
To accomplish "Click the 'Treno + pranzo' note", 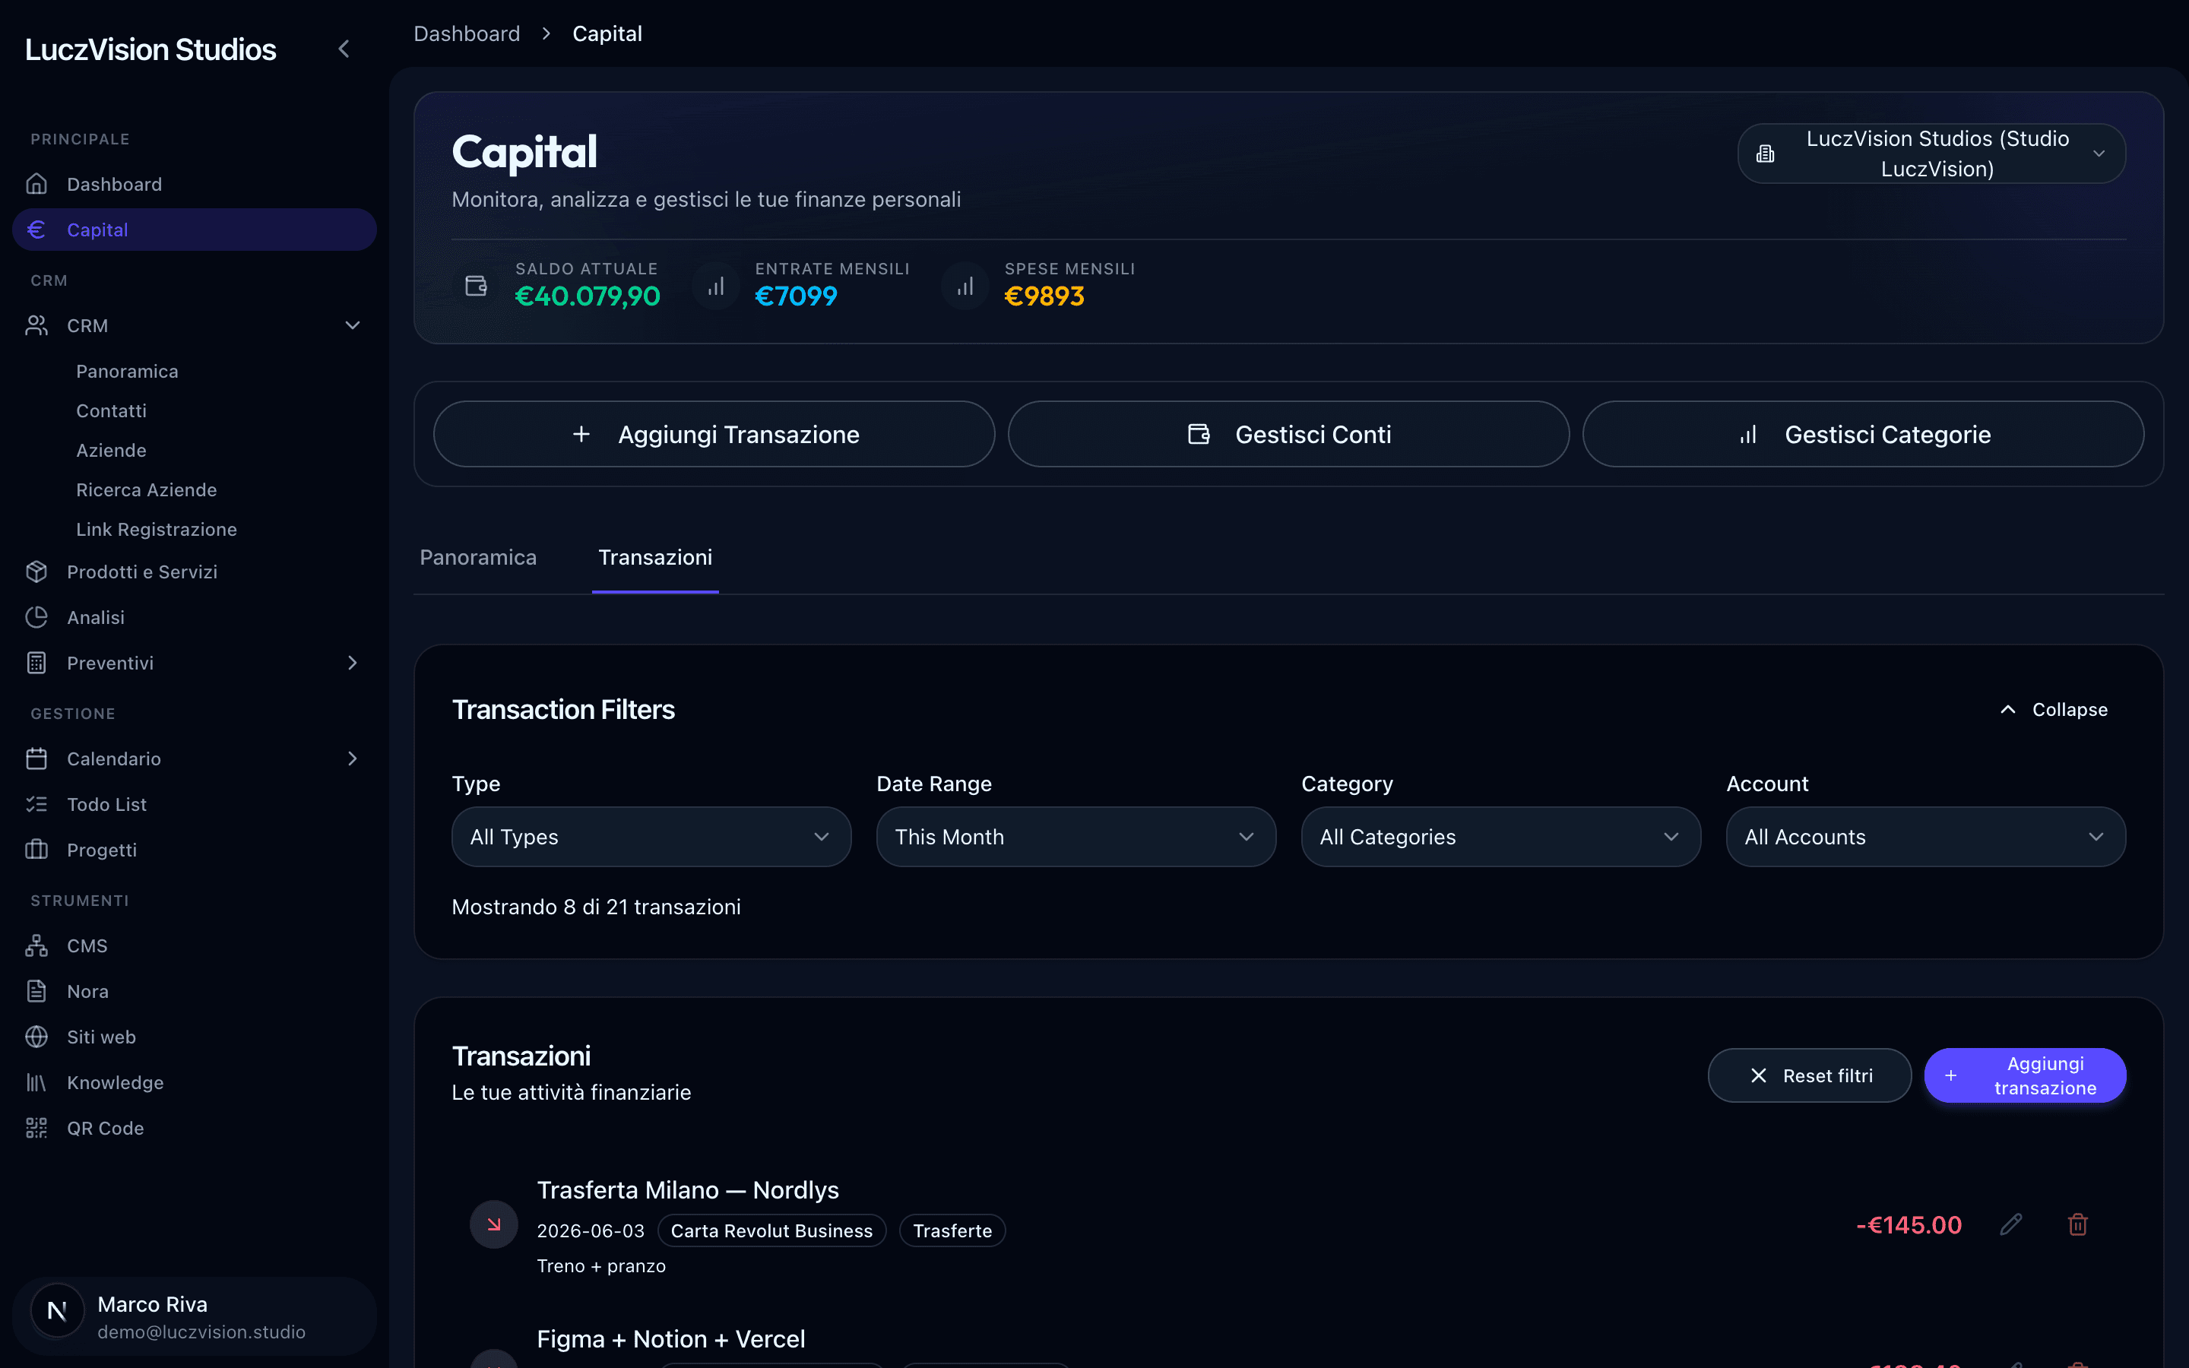I will 600,1265.
